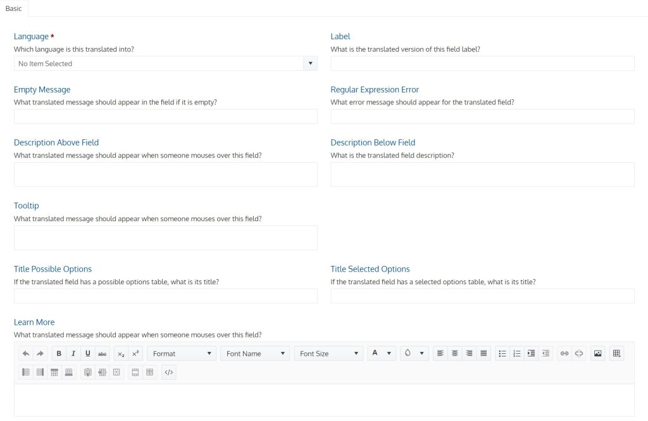Remove hyperlink with Unlink icon
648x421 pixels.
coord(578,354)
